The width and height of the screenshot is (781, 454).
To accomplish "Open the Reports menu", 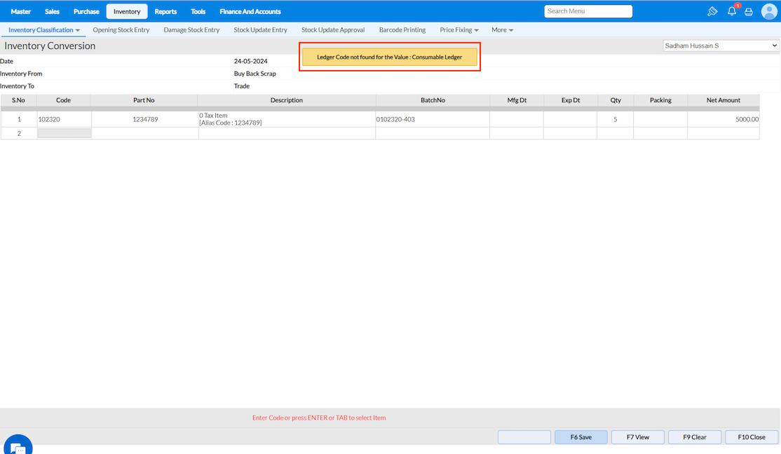I will click(165, 11).
